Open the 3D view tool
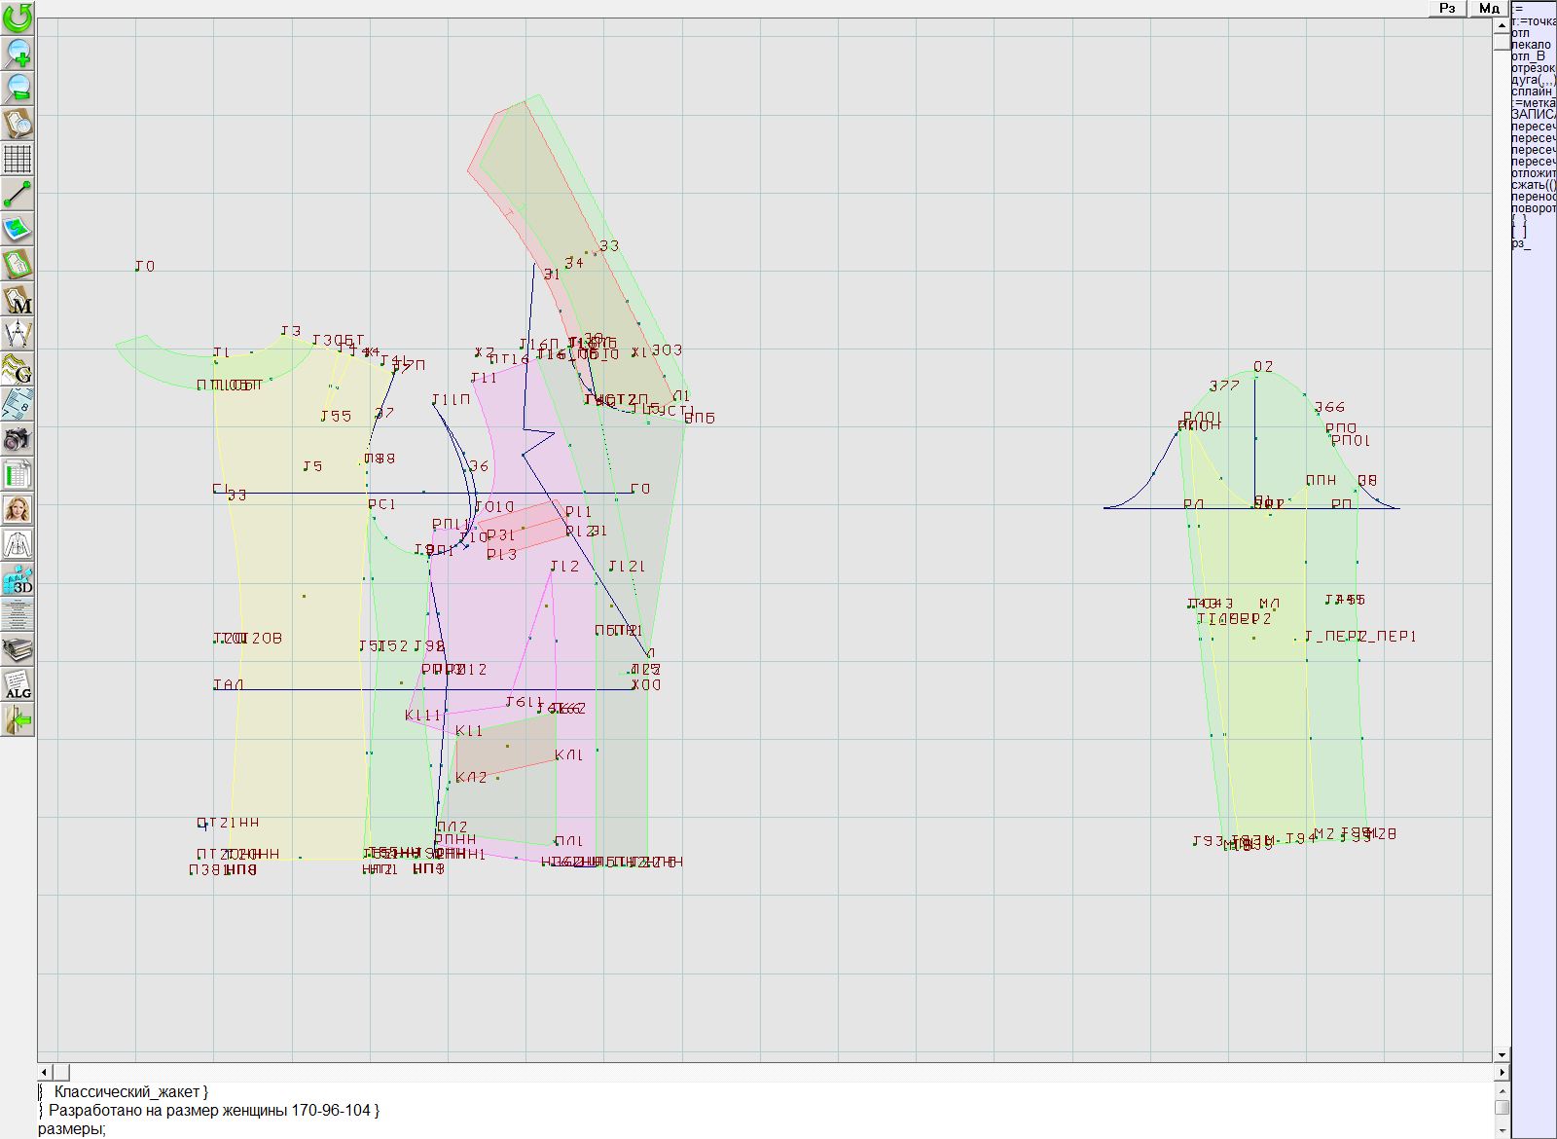This screenshot has width=1557, height=1139. [18, 579]
